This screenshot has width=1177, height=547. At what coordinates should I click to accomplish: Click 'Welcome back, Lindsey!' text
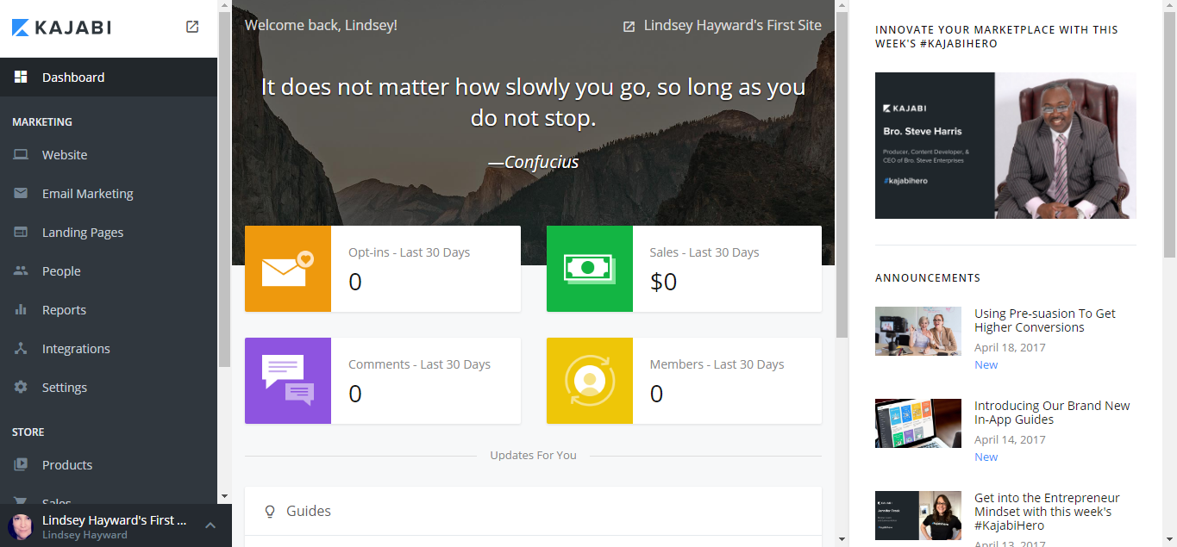click(x=321, y=25)
